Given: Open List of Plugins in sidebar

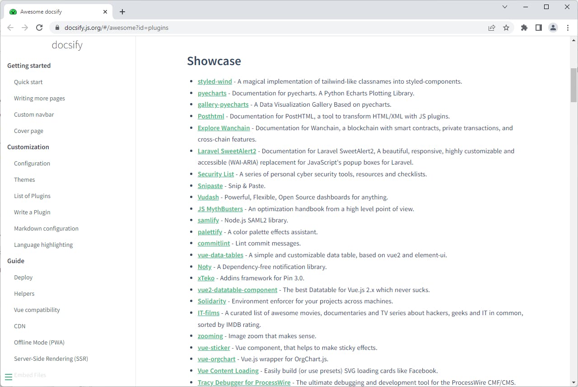Looking at the screenshot, I should pos(32,196).
